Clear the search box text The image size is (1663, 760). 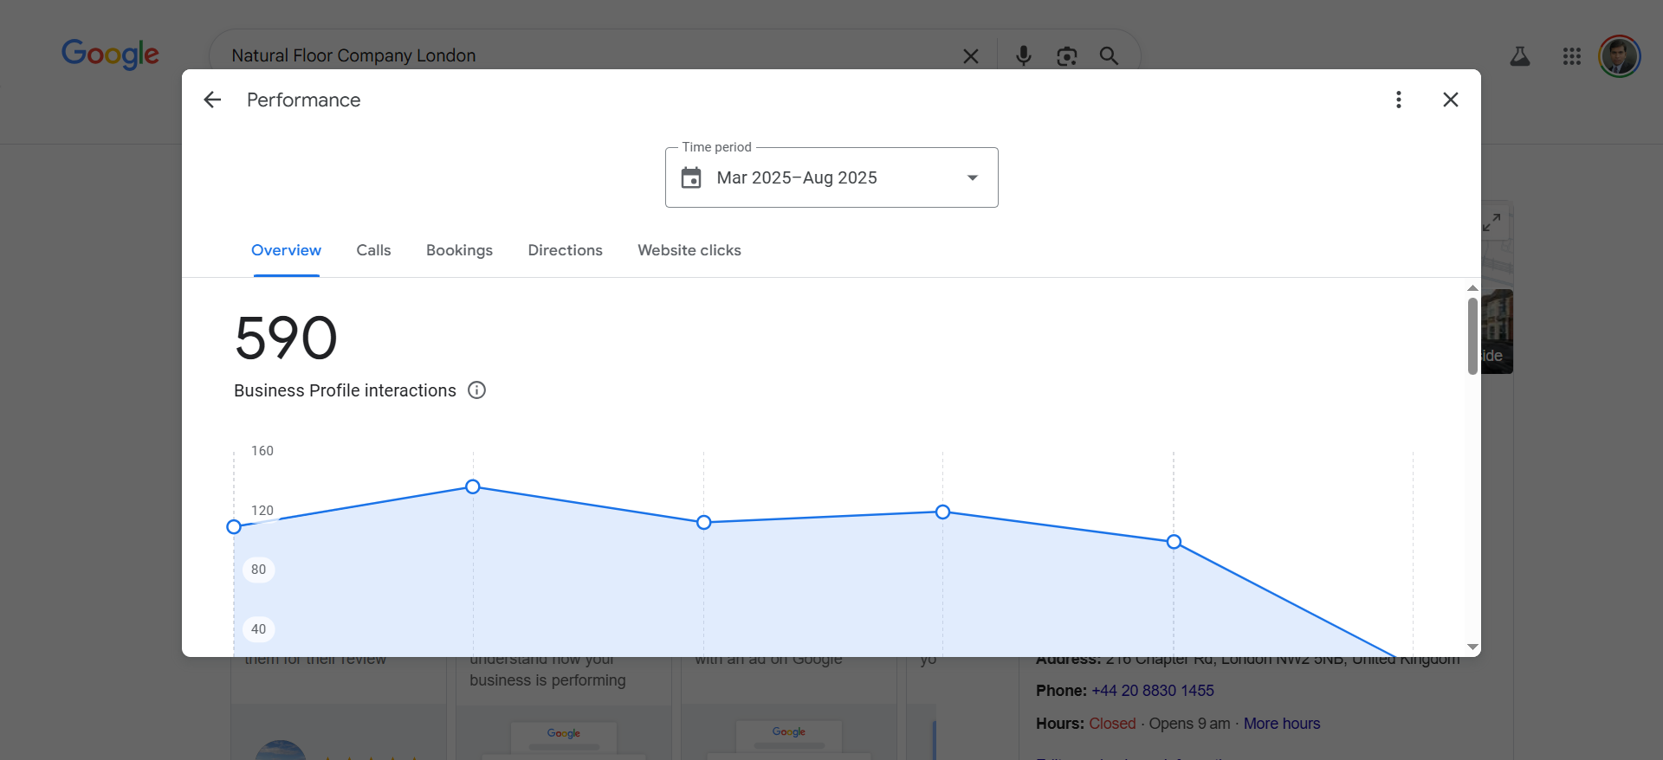970,56
